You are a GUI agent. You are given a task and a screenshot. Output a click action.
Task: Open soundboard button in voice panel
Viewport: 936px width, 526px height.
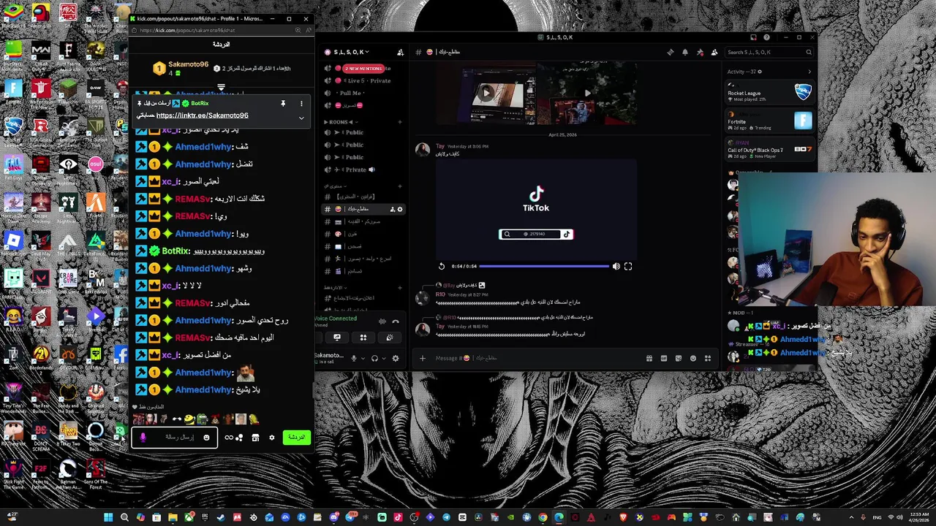[390, 338]
